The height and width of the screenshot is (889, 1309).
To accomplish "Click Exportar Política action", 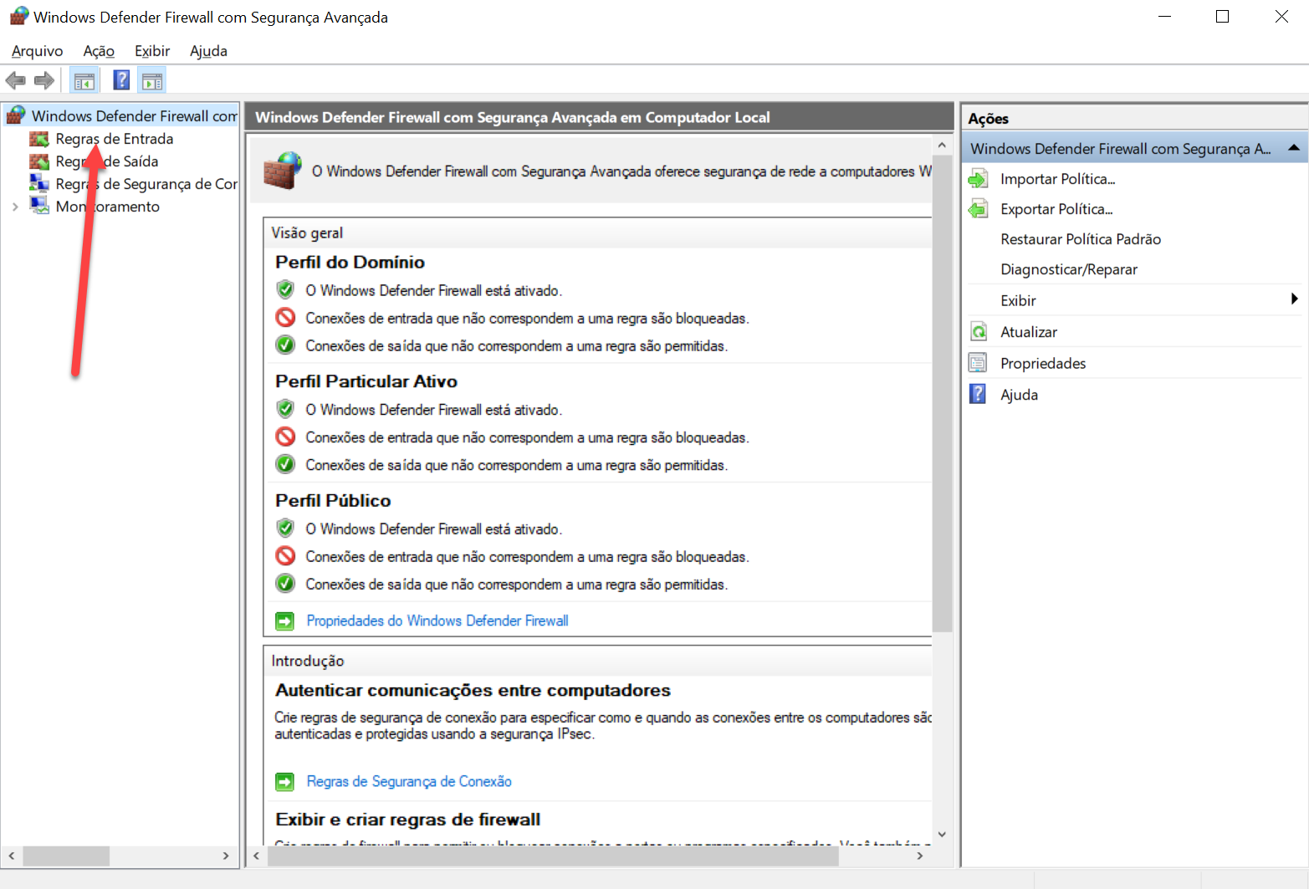I will 1056,209.
